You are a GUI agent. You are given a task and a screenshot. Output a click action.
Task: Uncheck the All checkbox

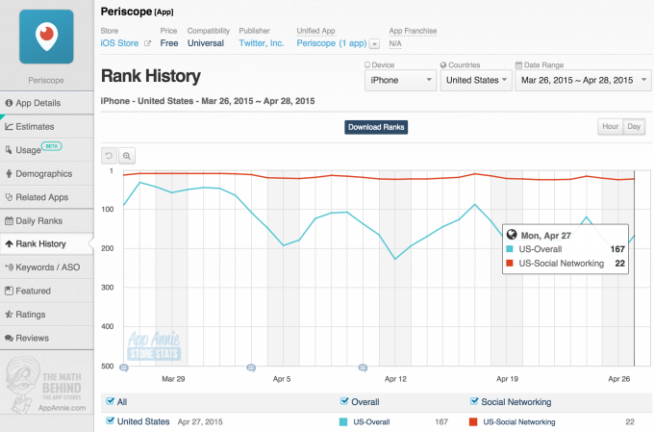(x=111, y=402)
